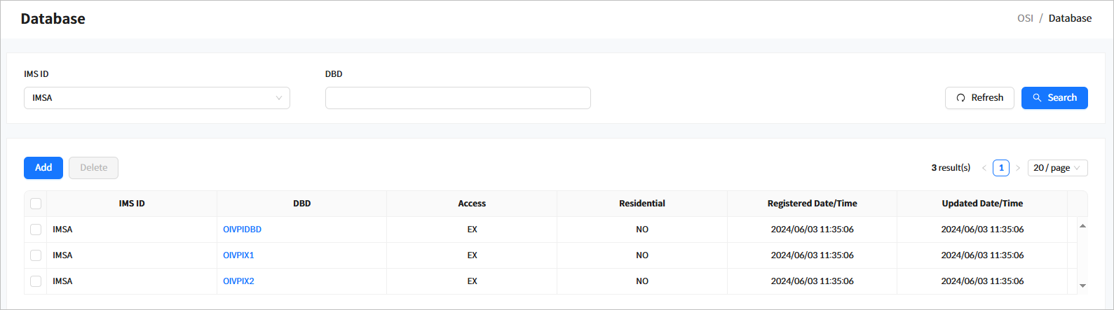Viewport: 1114px width, 310px height.
Task: Open the OIVPIDBD database link
Action: click(x=242, y=230)
